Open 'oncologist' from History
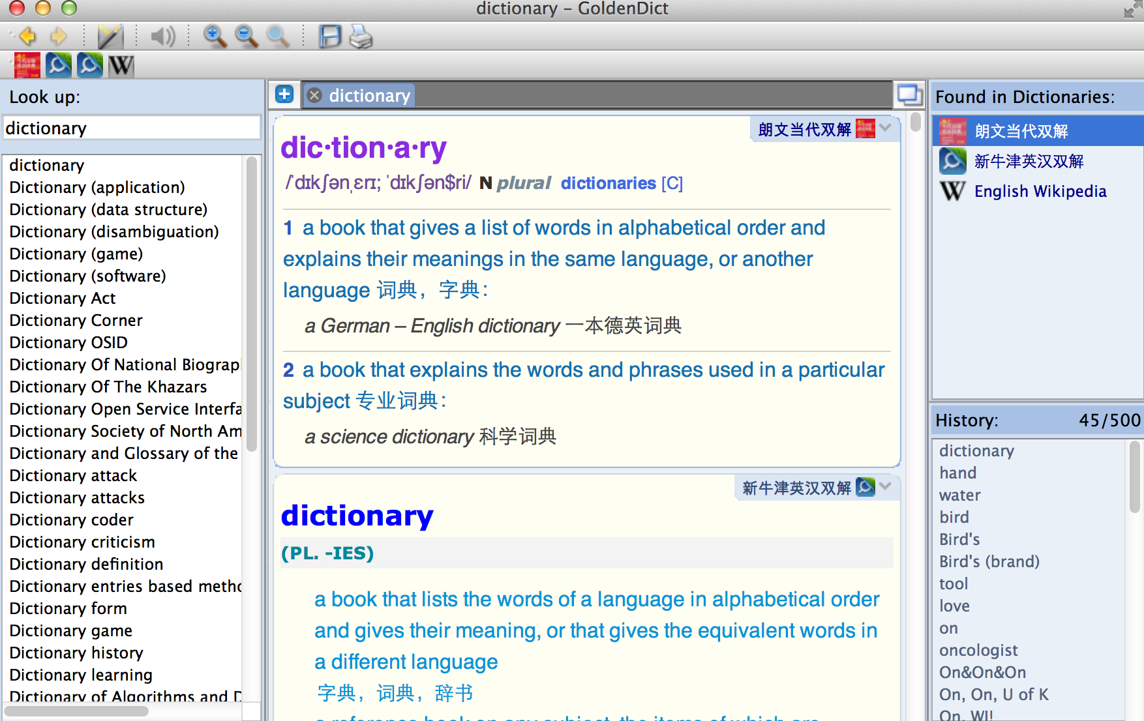The height and width of the screenshot is (721, 1144). point(978,651)
